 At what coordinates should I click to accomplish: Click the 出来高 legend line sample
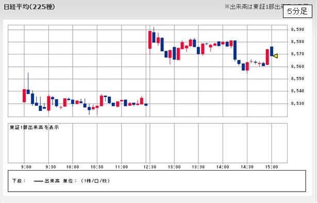coord(39,181)
